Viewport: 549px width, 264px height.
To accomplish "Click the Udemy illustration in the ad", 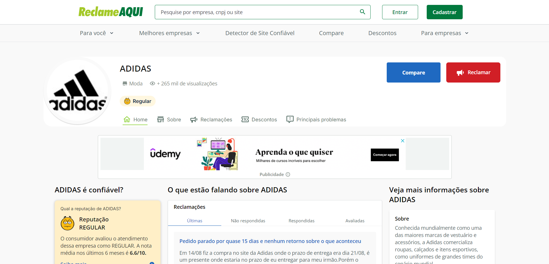I will pyautogui.click(x=218, y=154).
